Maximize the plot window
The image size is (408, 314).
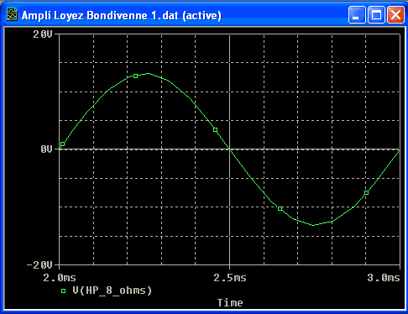coord(376,14)
